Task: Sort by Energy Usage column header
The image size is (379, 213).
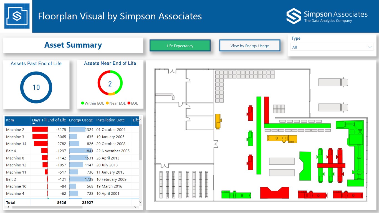Action: coord(81,120)
